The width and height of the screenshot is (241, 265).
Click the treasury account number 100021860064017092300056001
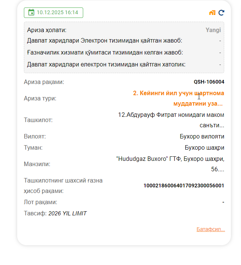184,185
